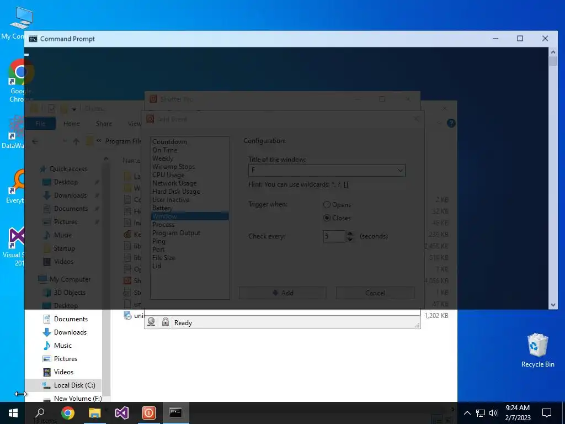Screen dimensions: 565x424
Task: Click the network icon in system tray
Action: pyautogui.click(x=481, y=413)
